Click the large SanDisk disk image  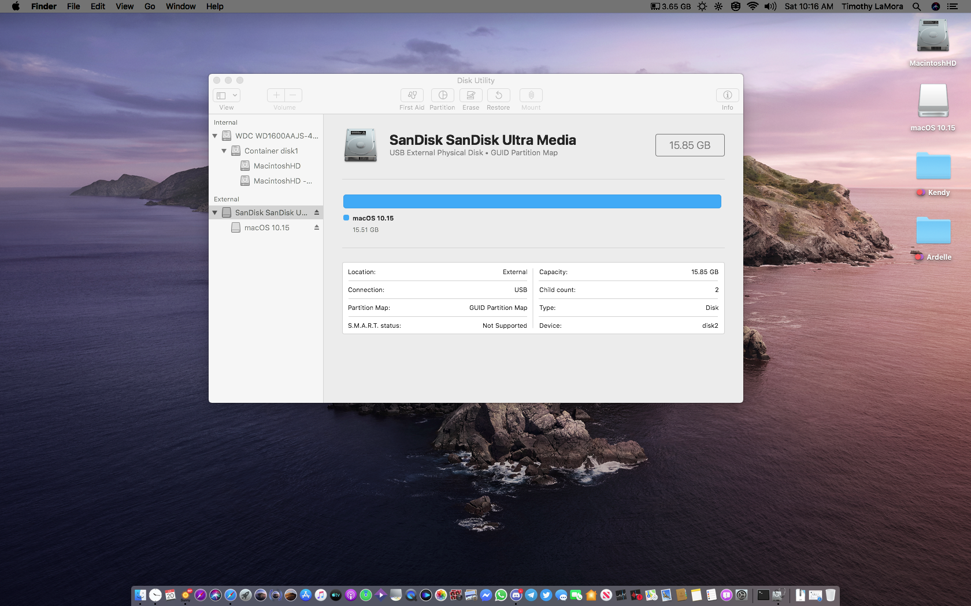click(x=361, y=145)
